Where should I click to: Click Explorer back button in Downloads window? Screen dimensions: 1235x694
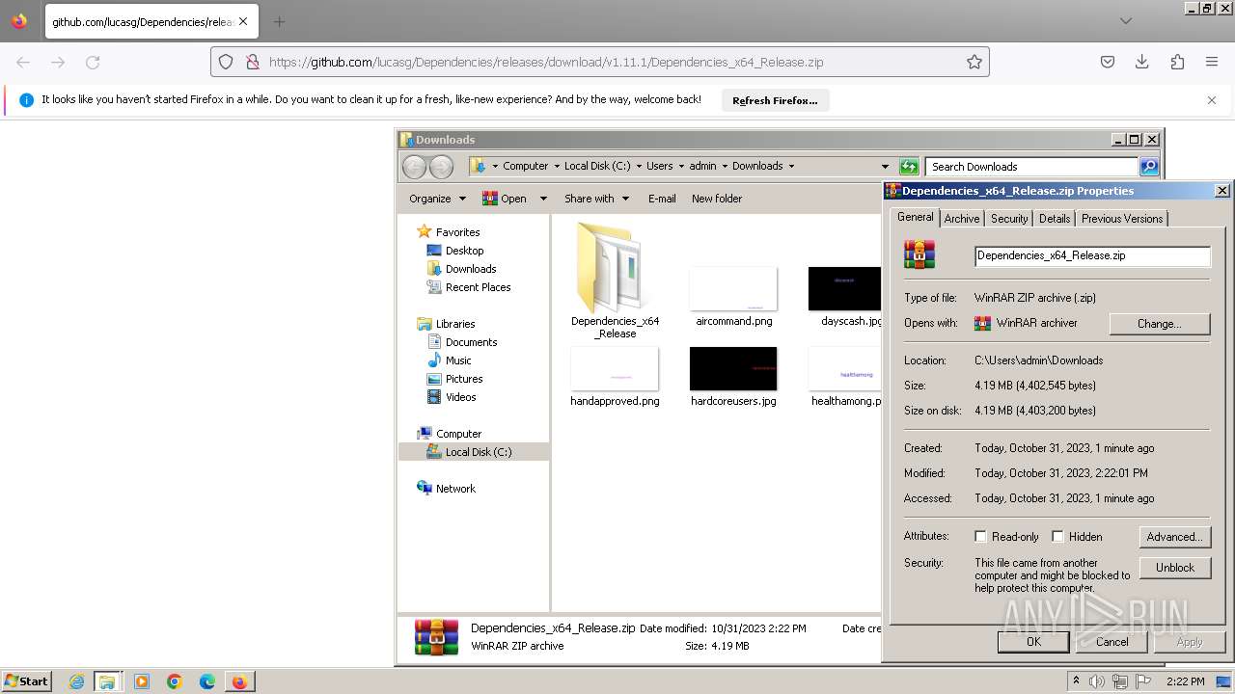[414, 167]
